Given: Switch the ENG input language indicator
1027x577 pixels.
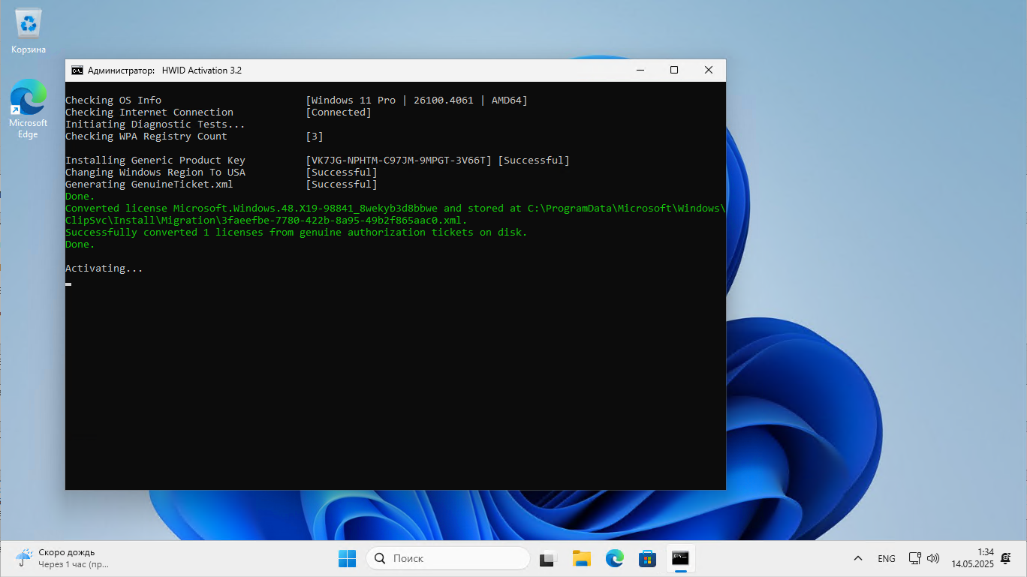Looking at the screenshot, I should tap(887, 558).
